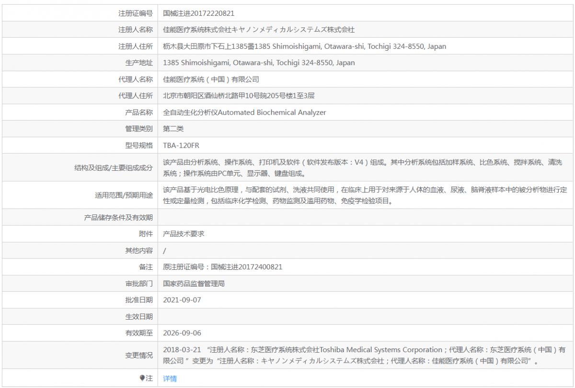Click the 审批部门 value 国家药品监督管理局
575x388 pixels.
tap(194, 284)
